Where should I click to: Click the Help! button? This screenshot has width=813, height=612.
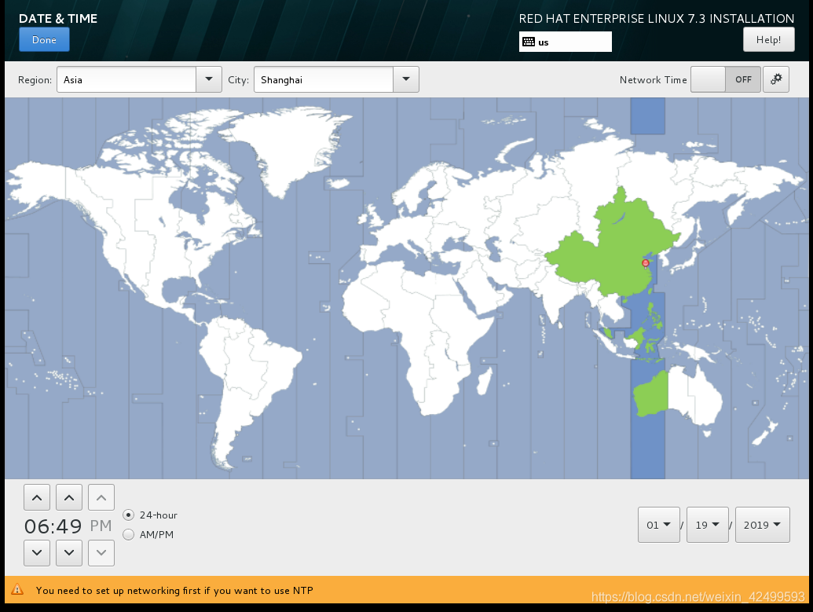tap(768, 40)
